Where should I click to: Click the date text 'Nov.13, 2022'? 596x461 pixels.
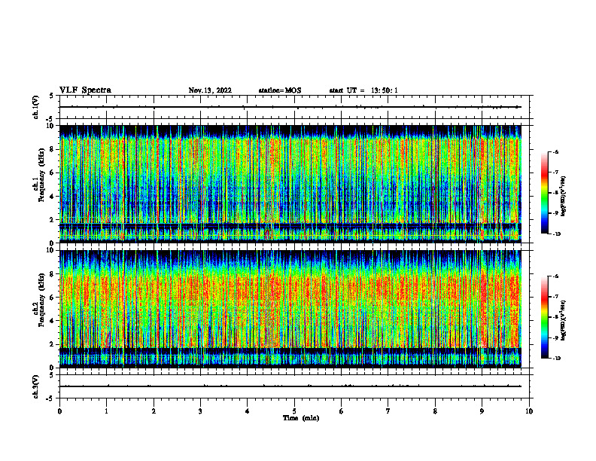[210, 90]
